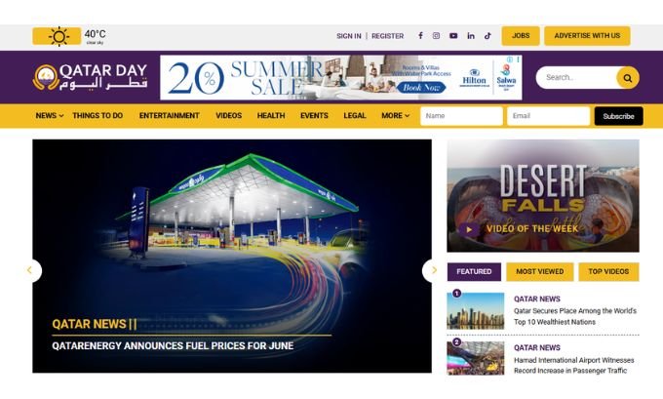Click the Qatar Day logo
The image size is (663, 399).
pos(90,77)
